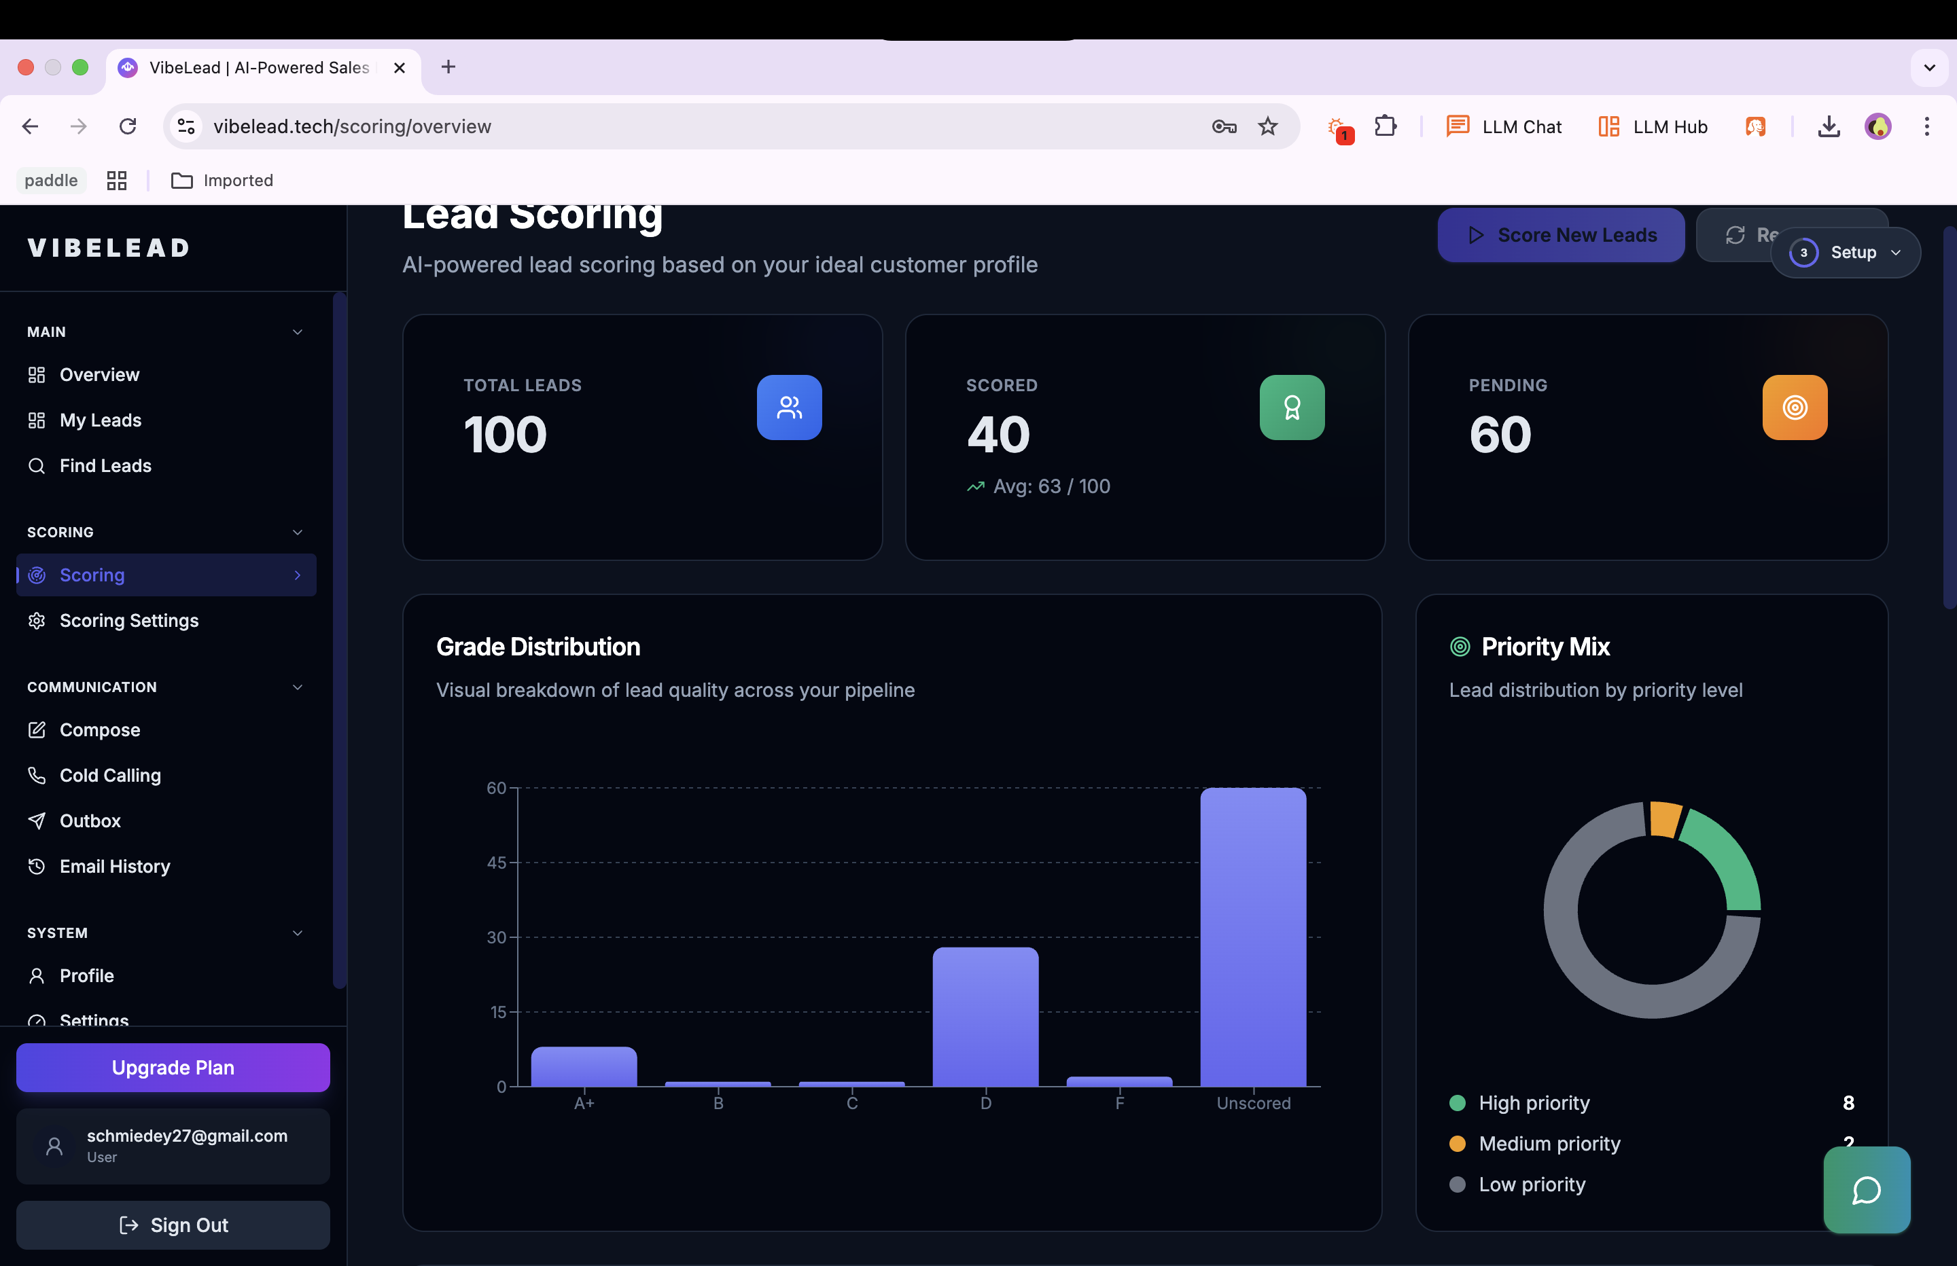Image resolution: width=1957 pixels, height=1266 pixels.
Task: Sign out using the Sign Out button
Action: [173, 1224]
